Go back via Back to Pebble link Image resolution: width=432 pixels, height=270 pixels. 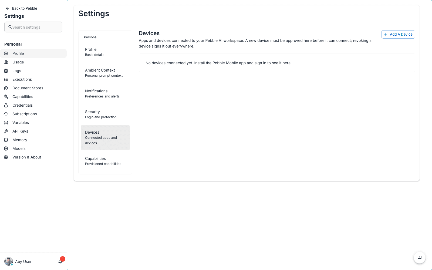[x=21, y=8]
